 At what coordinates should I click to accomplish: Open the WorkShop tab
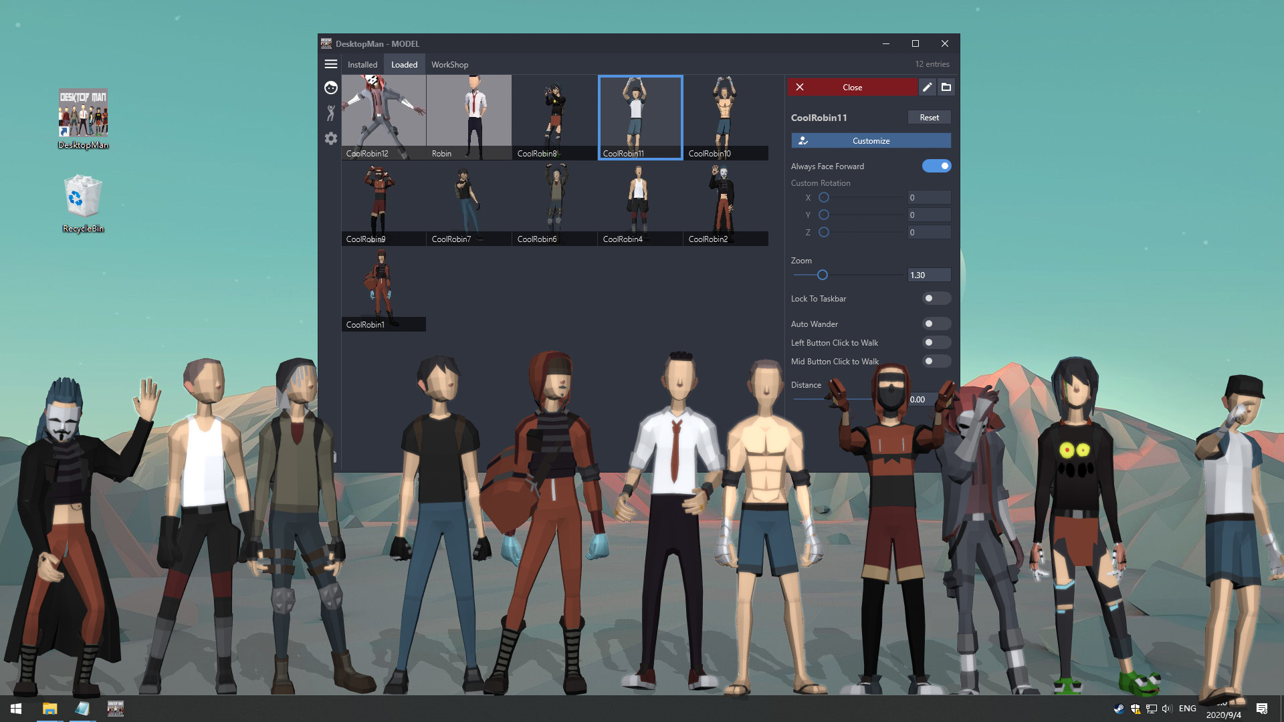tap(449, 64)
